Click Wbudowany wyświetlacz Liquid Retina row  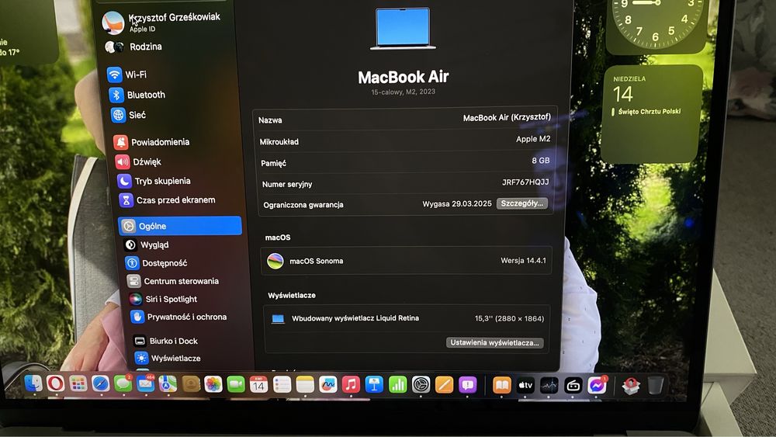(407, 318)
